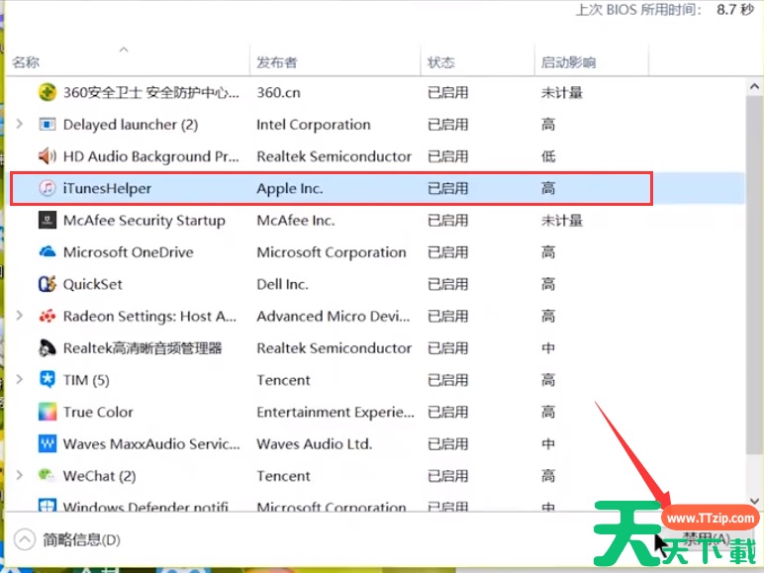The image size is (764, 573).
Task: Click the McAfee Security Startup icon
Action: (48, 221)
